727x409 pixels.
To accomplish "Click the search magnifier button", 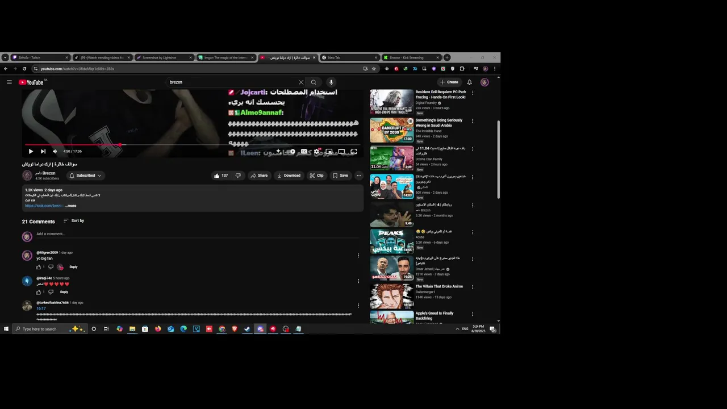I will [x=314, y=82].
